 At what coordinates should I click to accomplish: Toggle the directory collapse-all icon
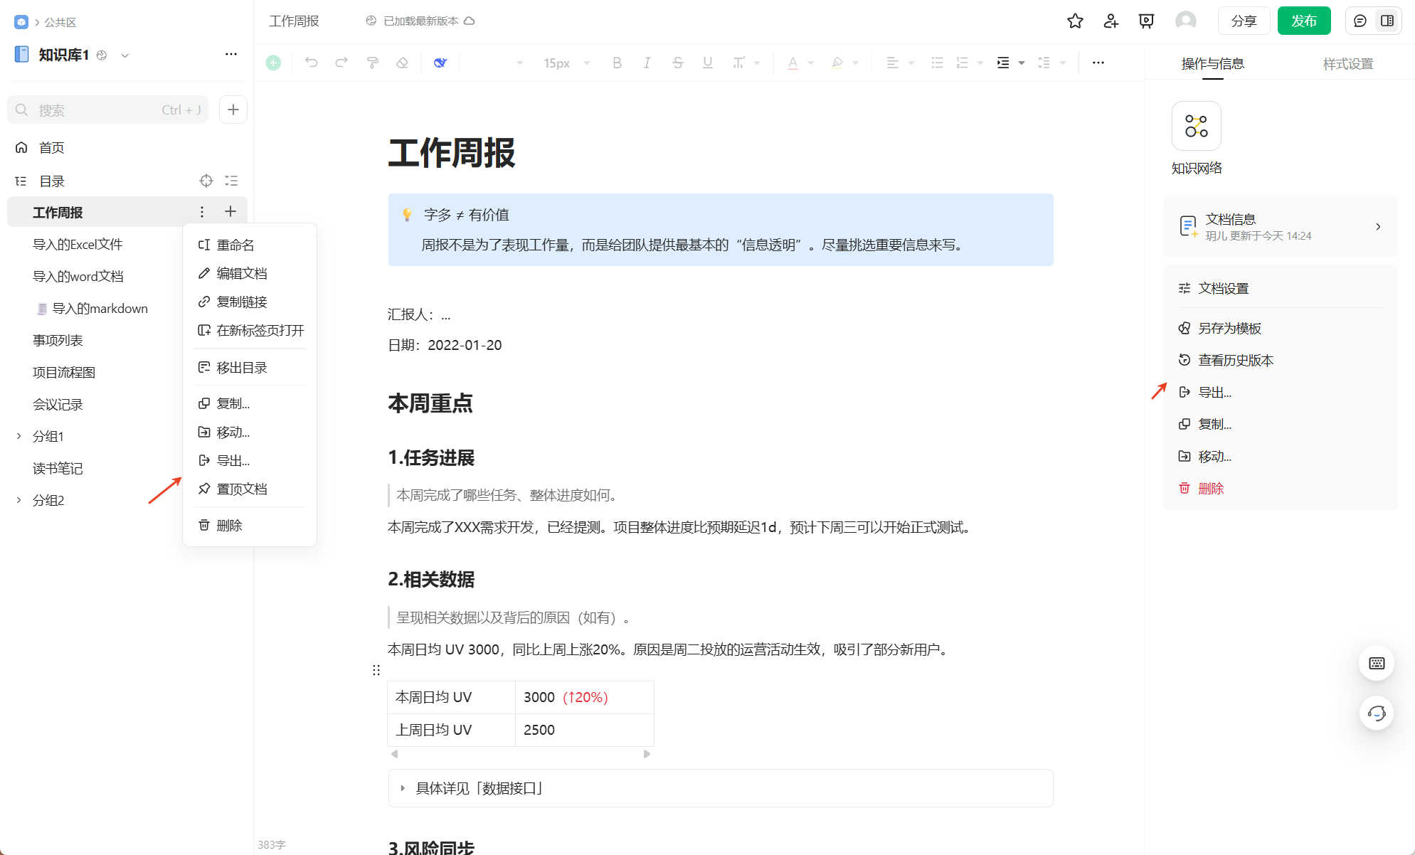[231, 181]
